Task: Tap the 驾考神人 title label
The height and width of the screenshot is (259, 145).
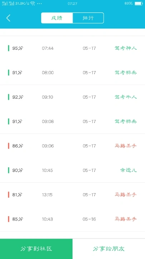Action: tap(126, 48)
